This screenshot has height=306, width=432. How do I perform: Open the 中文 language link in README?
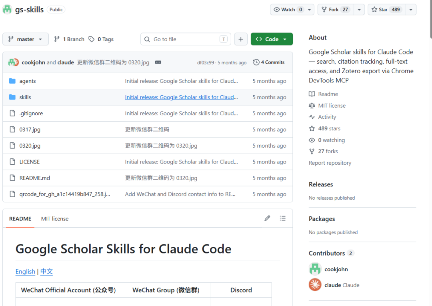coord(46,272)
